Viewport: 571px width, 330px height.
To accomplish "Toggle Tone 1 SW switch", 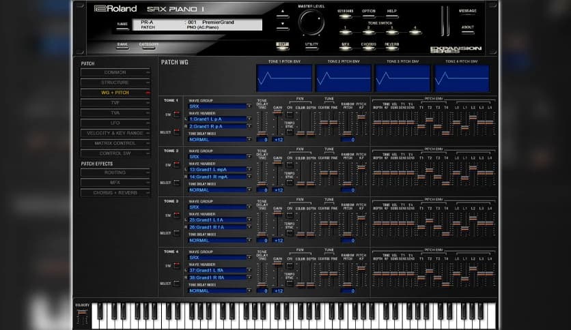I will point(177,115).
